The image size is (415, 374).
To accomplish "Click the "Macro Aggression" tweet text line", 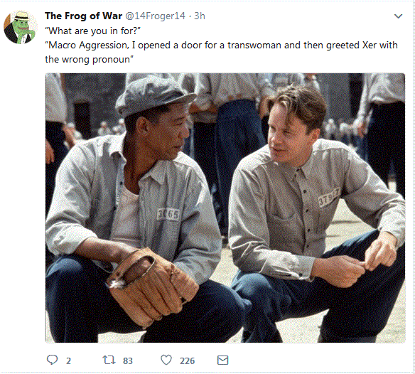I will (x=221, y=45).
